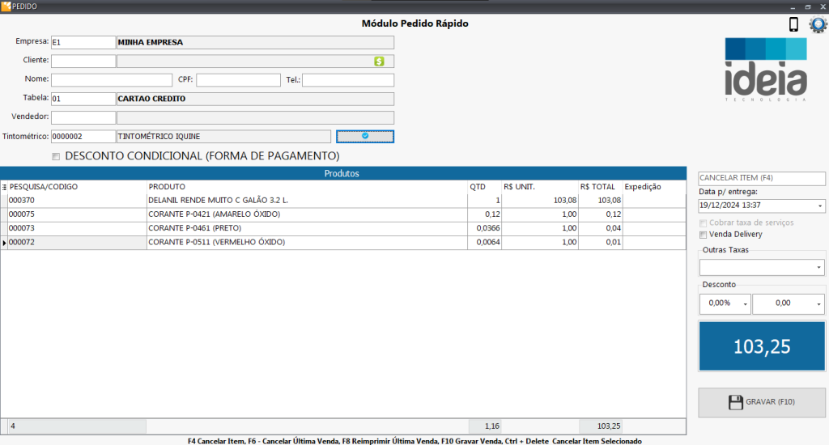Click into the Vendedor code field
The height and width of the screenshot is (445, 829).
[x=83, y=118]
